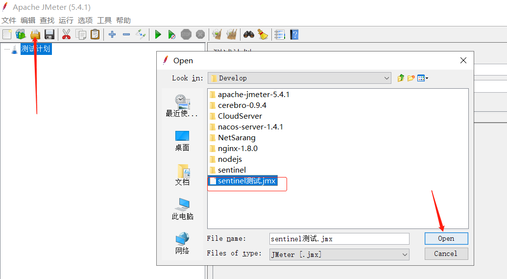Click the Collapse all minus icon

(x=126, y=34)
